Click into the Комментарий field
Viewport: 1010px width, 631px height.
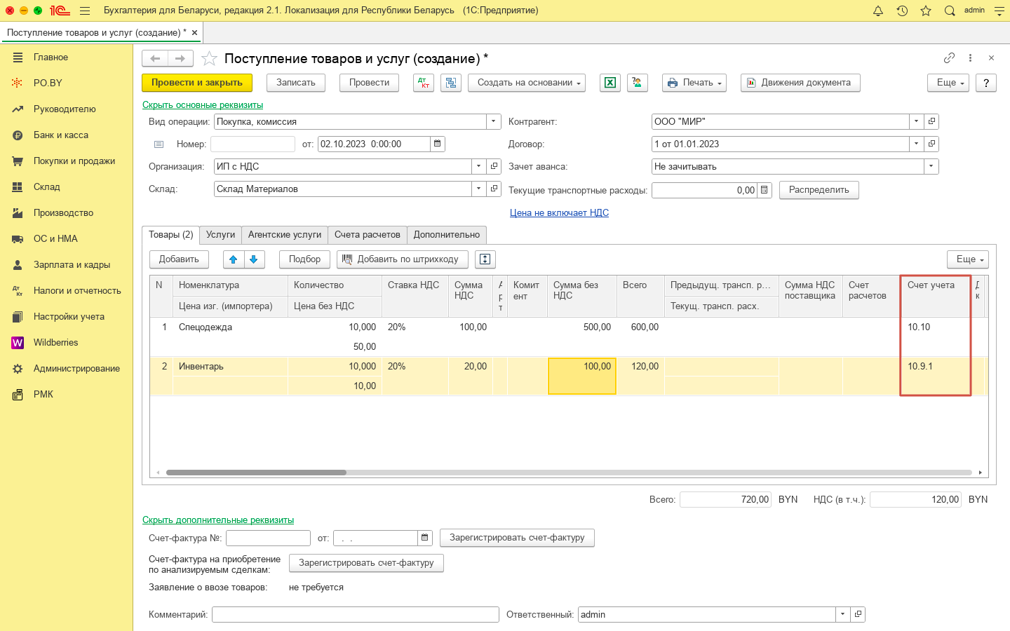coord(356,614)
